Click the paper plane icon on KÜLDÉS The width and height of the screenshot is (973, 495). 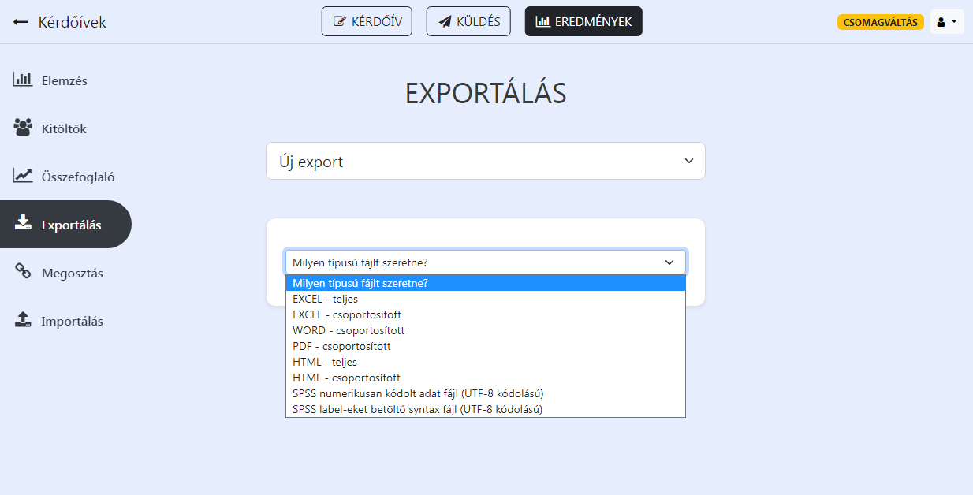[445, 22]
